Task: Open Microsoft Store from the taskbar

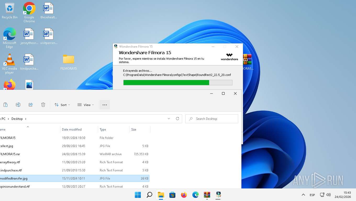Action: (172, 195)
